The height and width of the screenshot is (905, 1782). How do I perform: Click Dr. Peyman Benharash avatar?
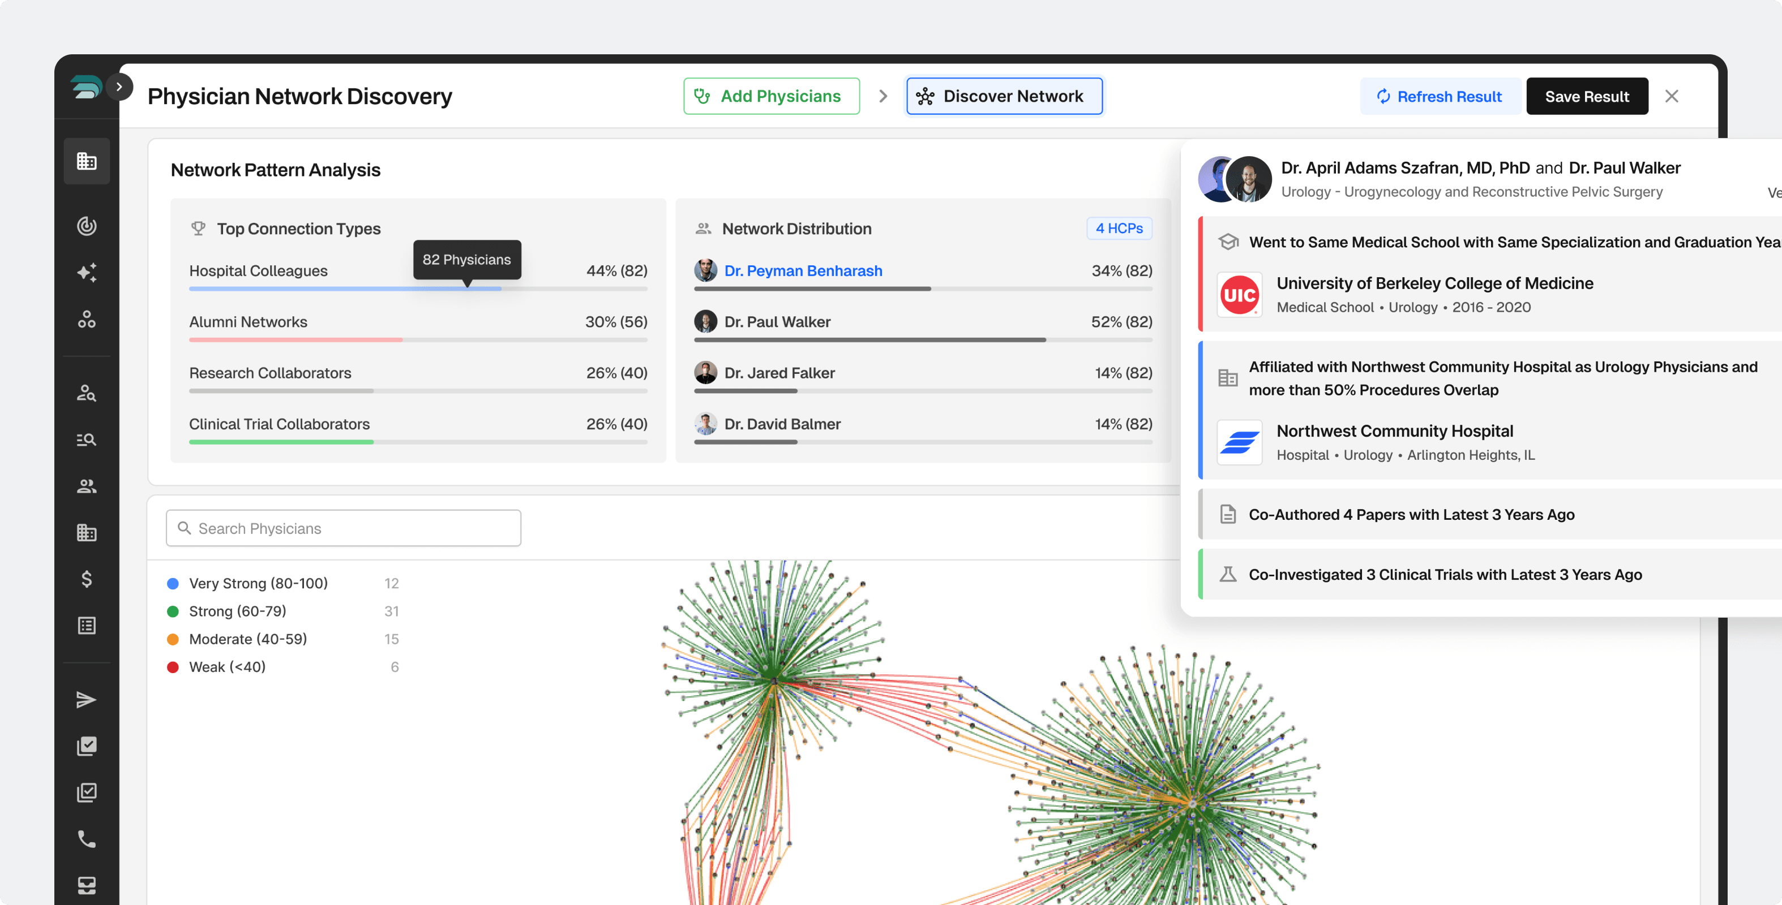(x=705, y=270)
